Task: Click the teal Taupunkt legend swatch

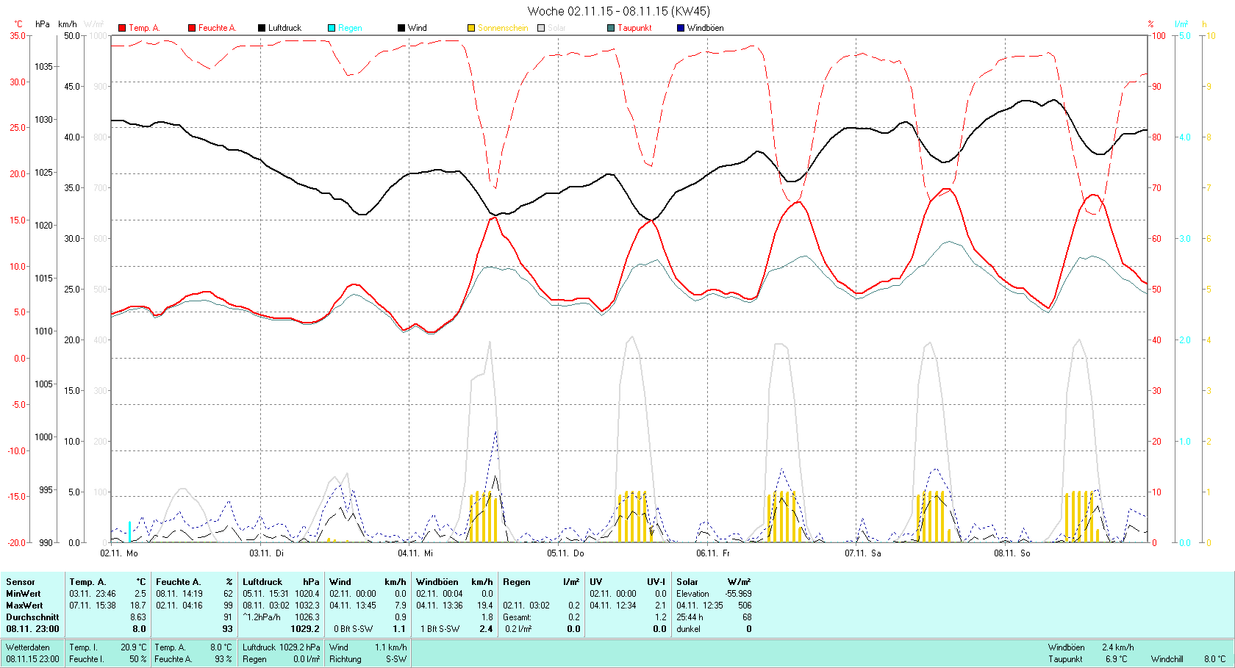Action: (x=611, y=28)
